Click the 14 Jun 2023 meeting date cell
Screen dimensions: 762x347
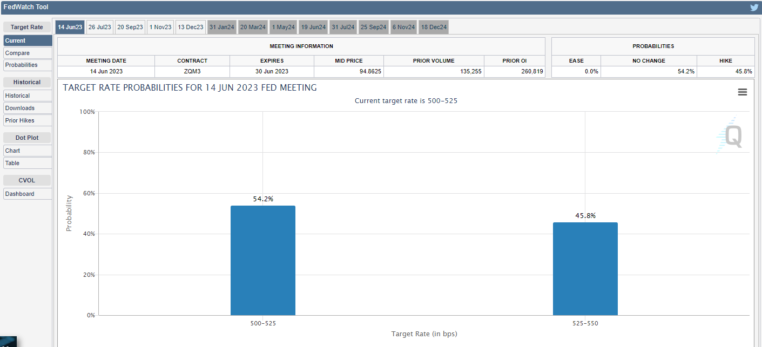106,71
